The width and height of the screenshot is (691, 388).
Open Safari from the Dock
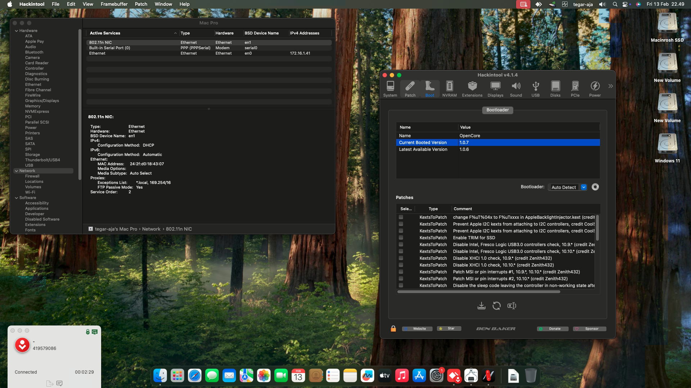(195, 376)
